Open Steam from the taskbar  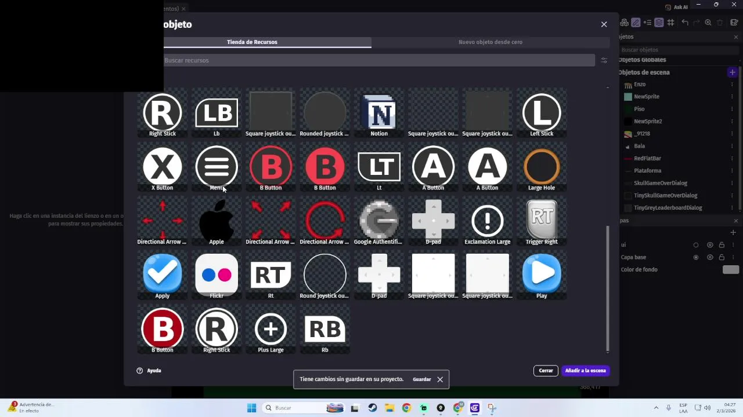372,408
